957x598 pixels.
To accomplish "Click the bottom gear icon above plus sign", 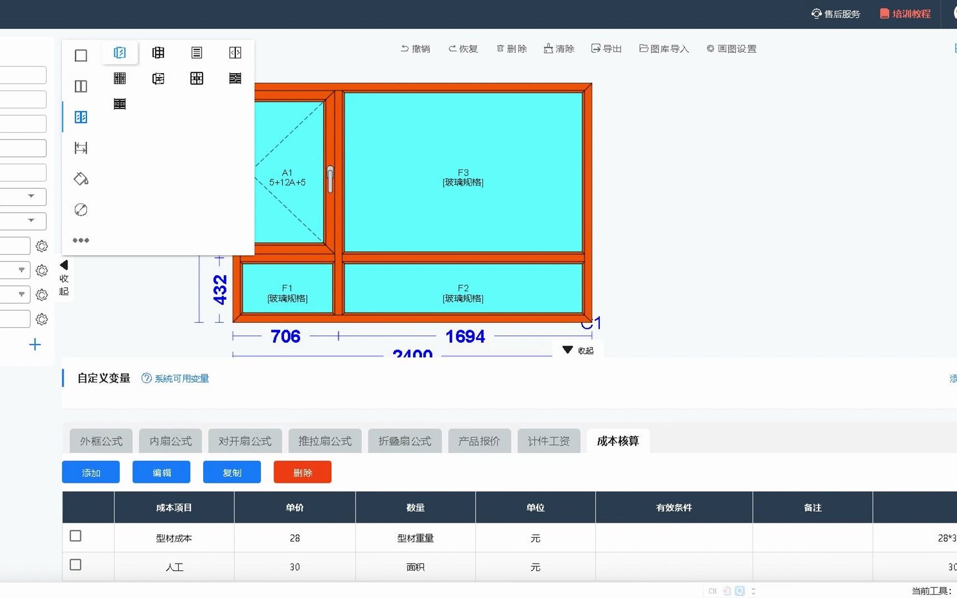I will tap(42, 319).
